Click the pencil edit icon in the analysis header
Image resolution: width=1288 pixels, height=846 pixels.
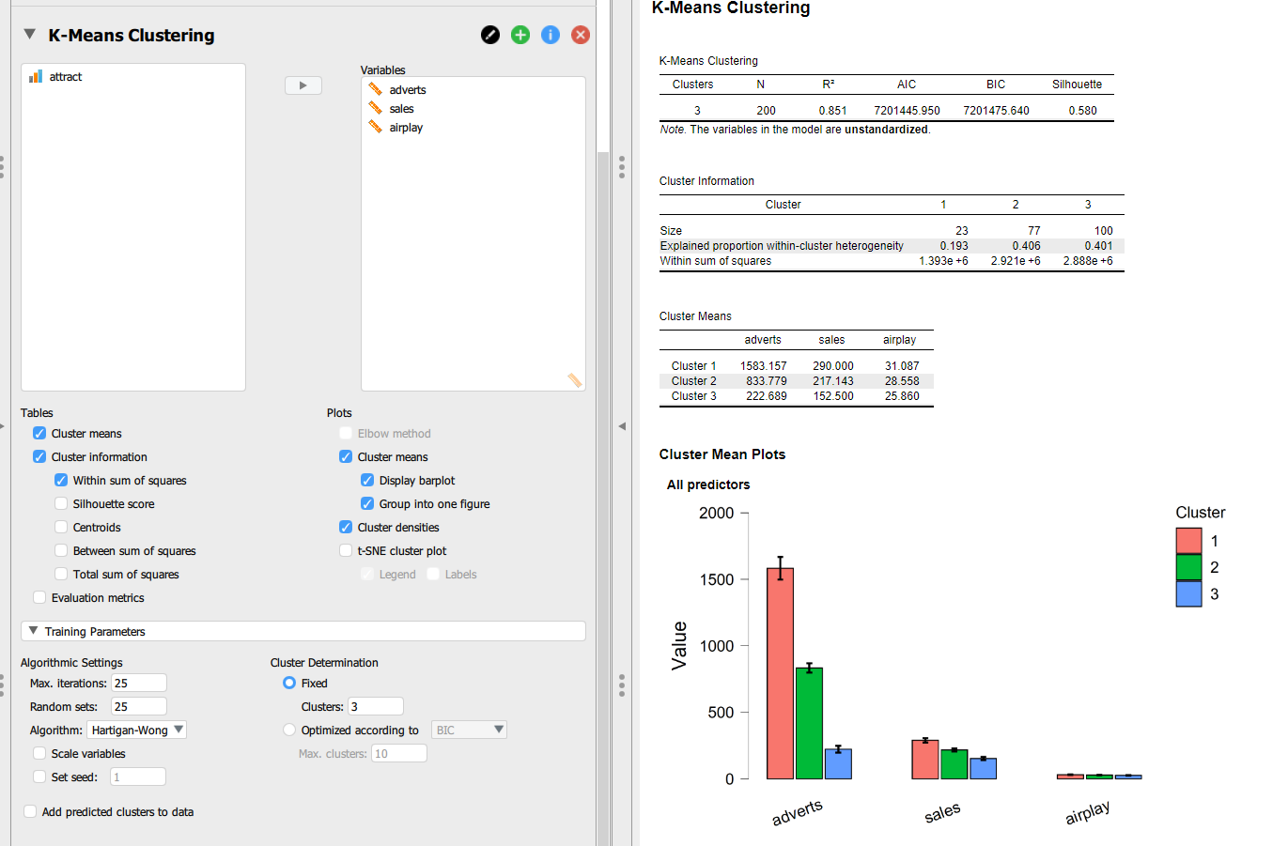click(x=489, y=35)
